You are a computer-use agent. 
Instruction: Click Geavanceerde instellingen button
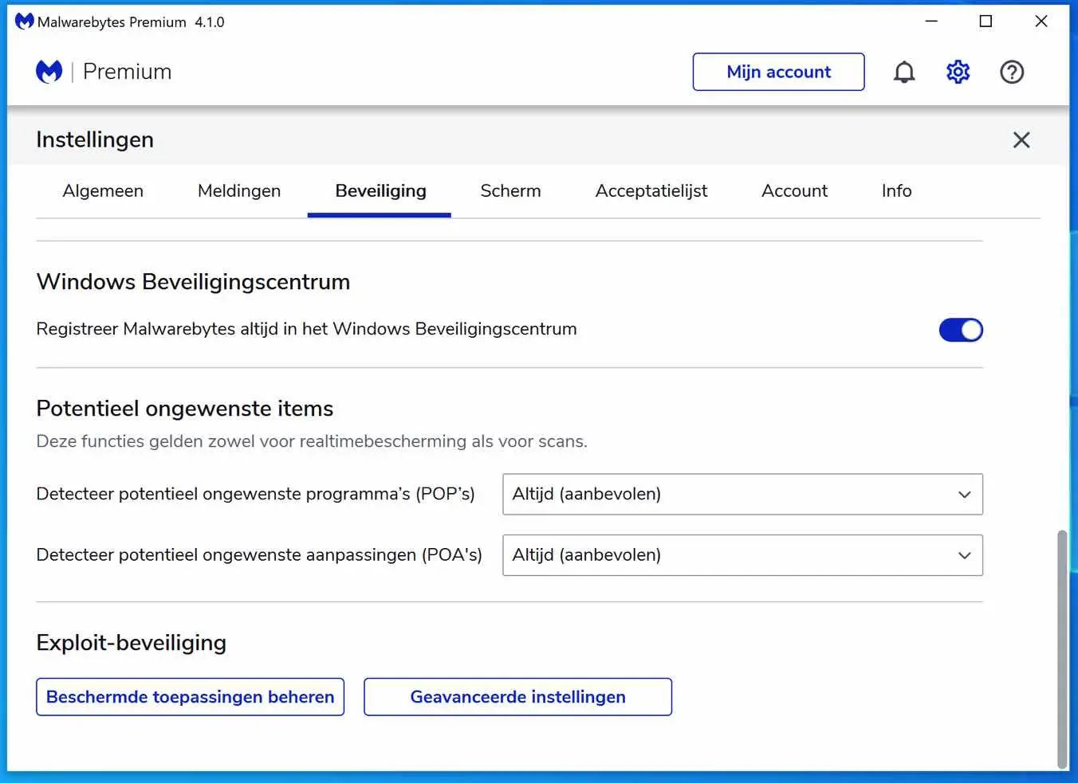click(x=517, y=697)
